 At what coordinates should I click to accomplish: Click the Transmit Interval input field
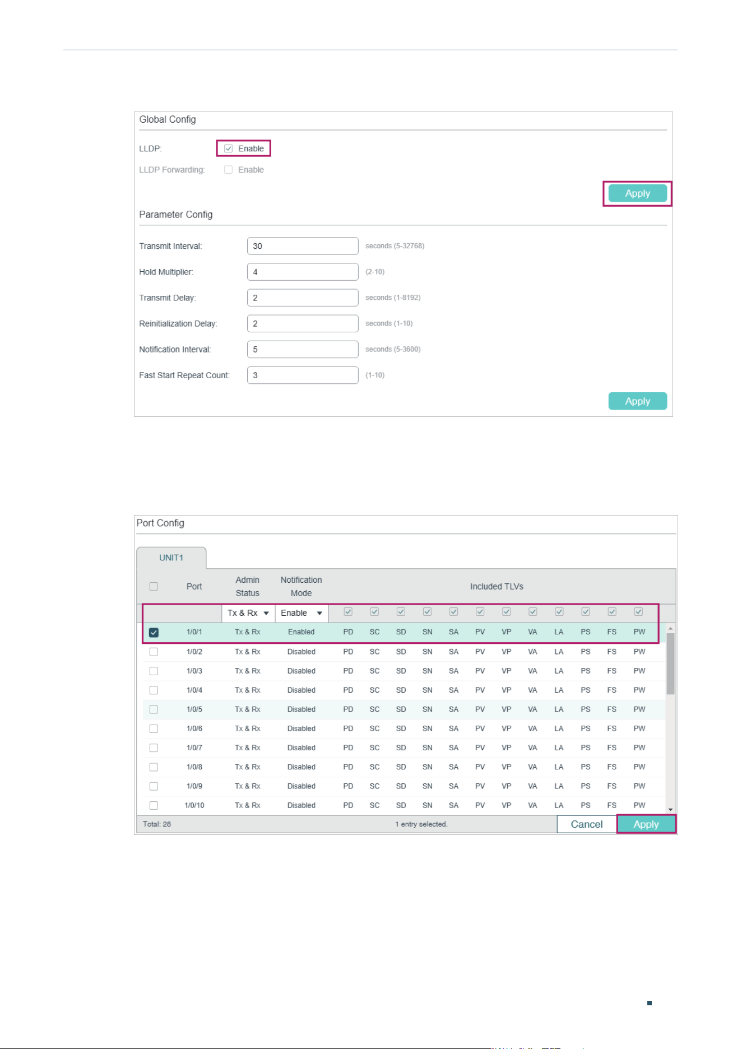[303, 246]
